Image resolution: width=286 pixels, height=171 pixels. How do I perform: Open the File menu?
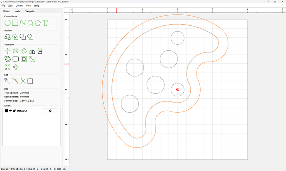3,6
